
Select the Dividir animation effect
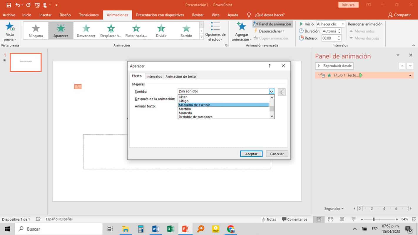point(161,31)
